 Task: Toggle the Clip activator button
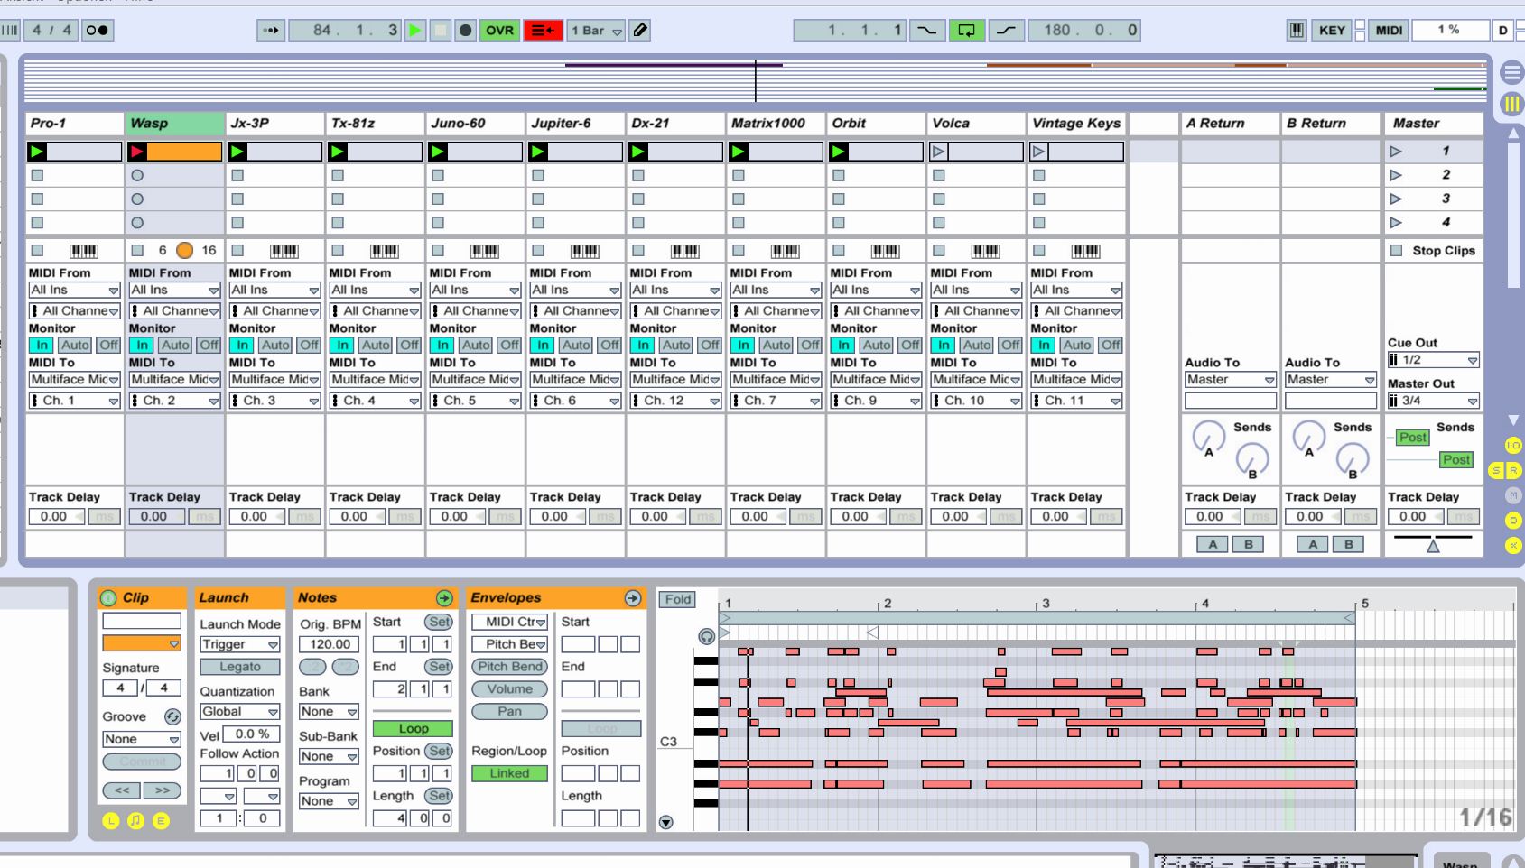pos(108,597)
